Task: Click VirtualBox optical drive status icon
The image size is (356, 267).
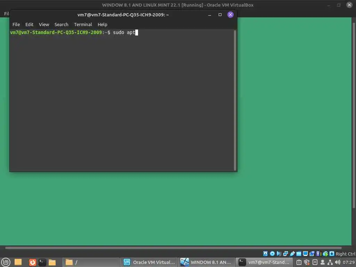Action: pos(272,253)
